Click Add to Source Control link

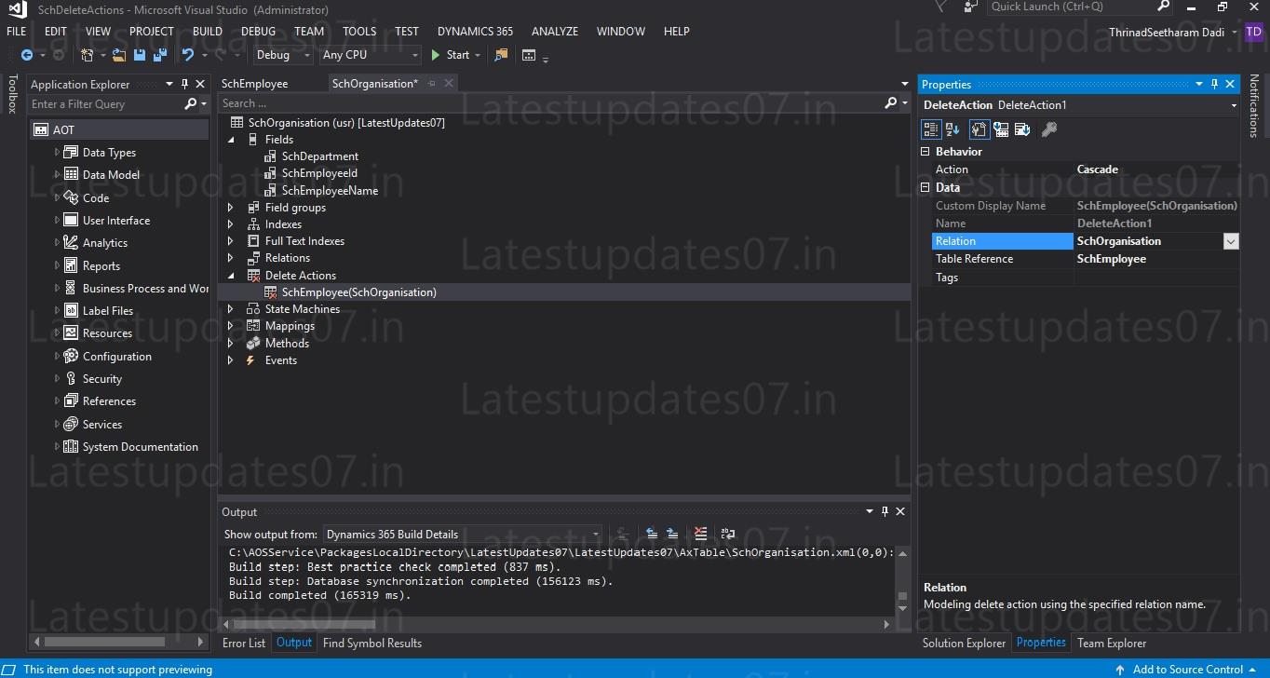click(x=1187, y=669)
